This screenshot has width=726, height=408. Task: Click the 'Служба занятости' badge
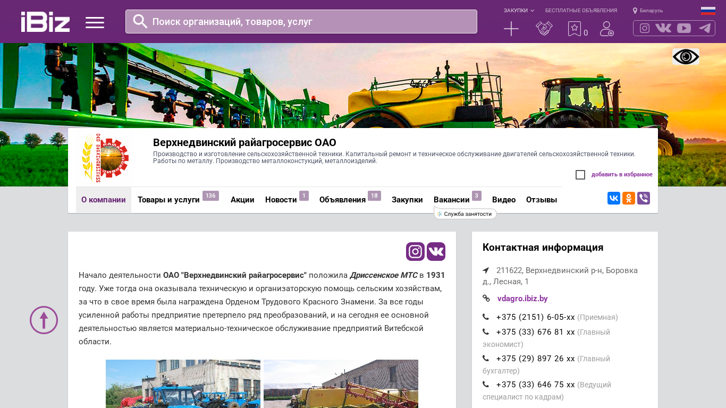[x=465, y=214]
